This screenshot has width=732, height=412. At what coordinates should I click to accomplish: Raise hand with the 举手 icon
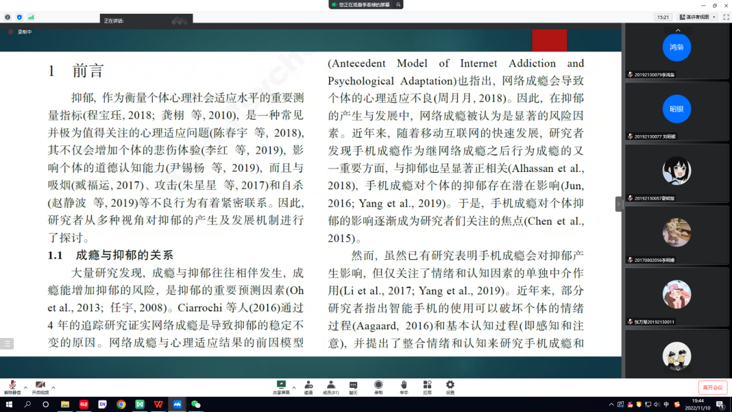point(404,387)
